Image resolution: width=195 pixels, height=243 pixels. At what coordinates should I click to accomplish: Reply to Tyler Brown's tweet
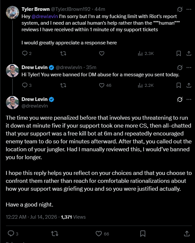pyautogui.click(x=25, y=54)
